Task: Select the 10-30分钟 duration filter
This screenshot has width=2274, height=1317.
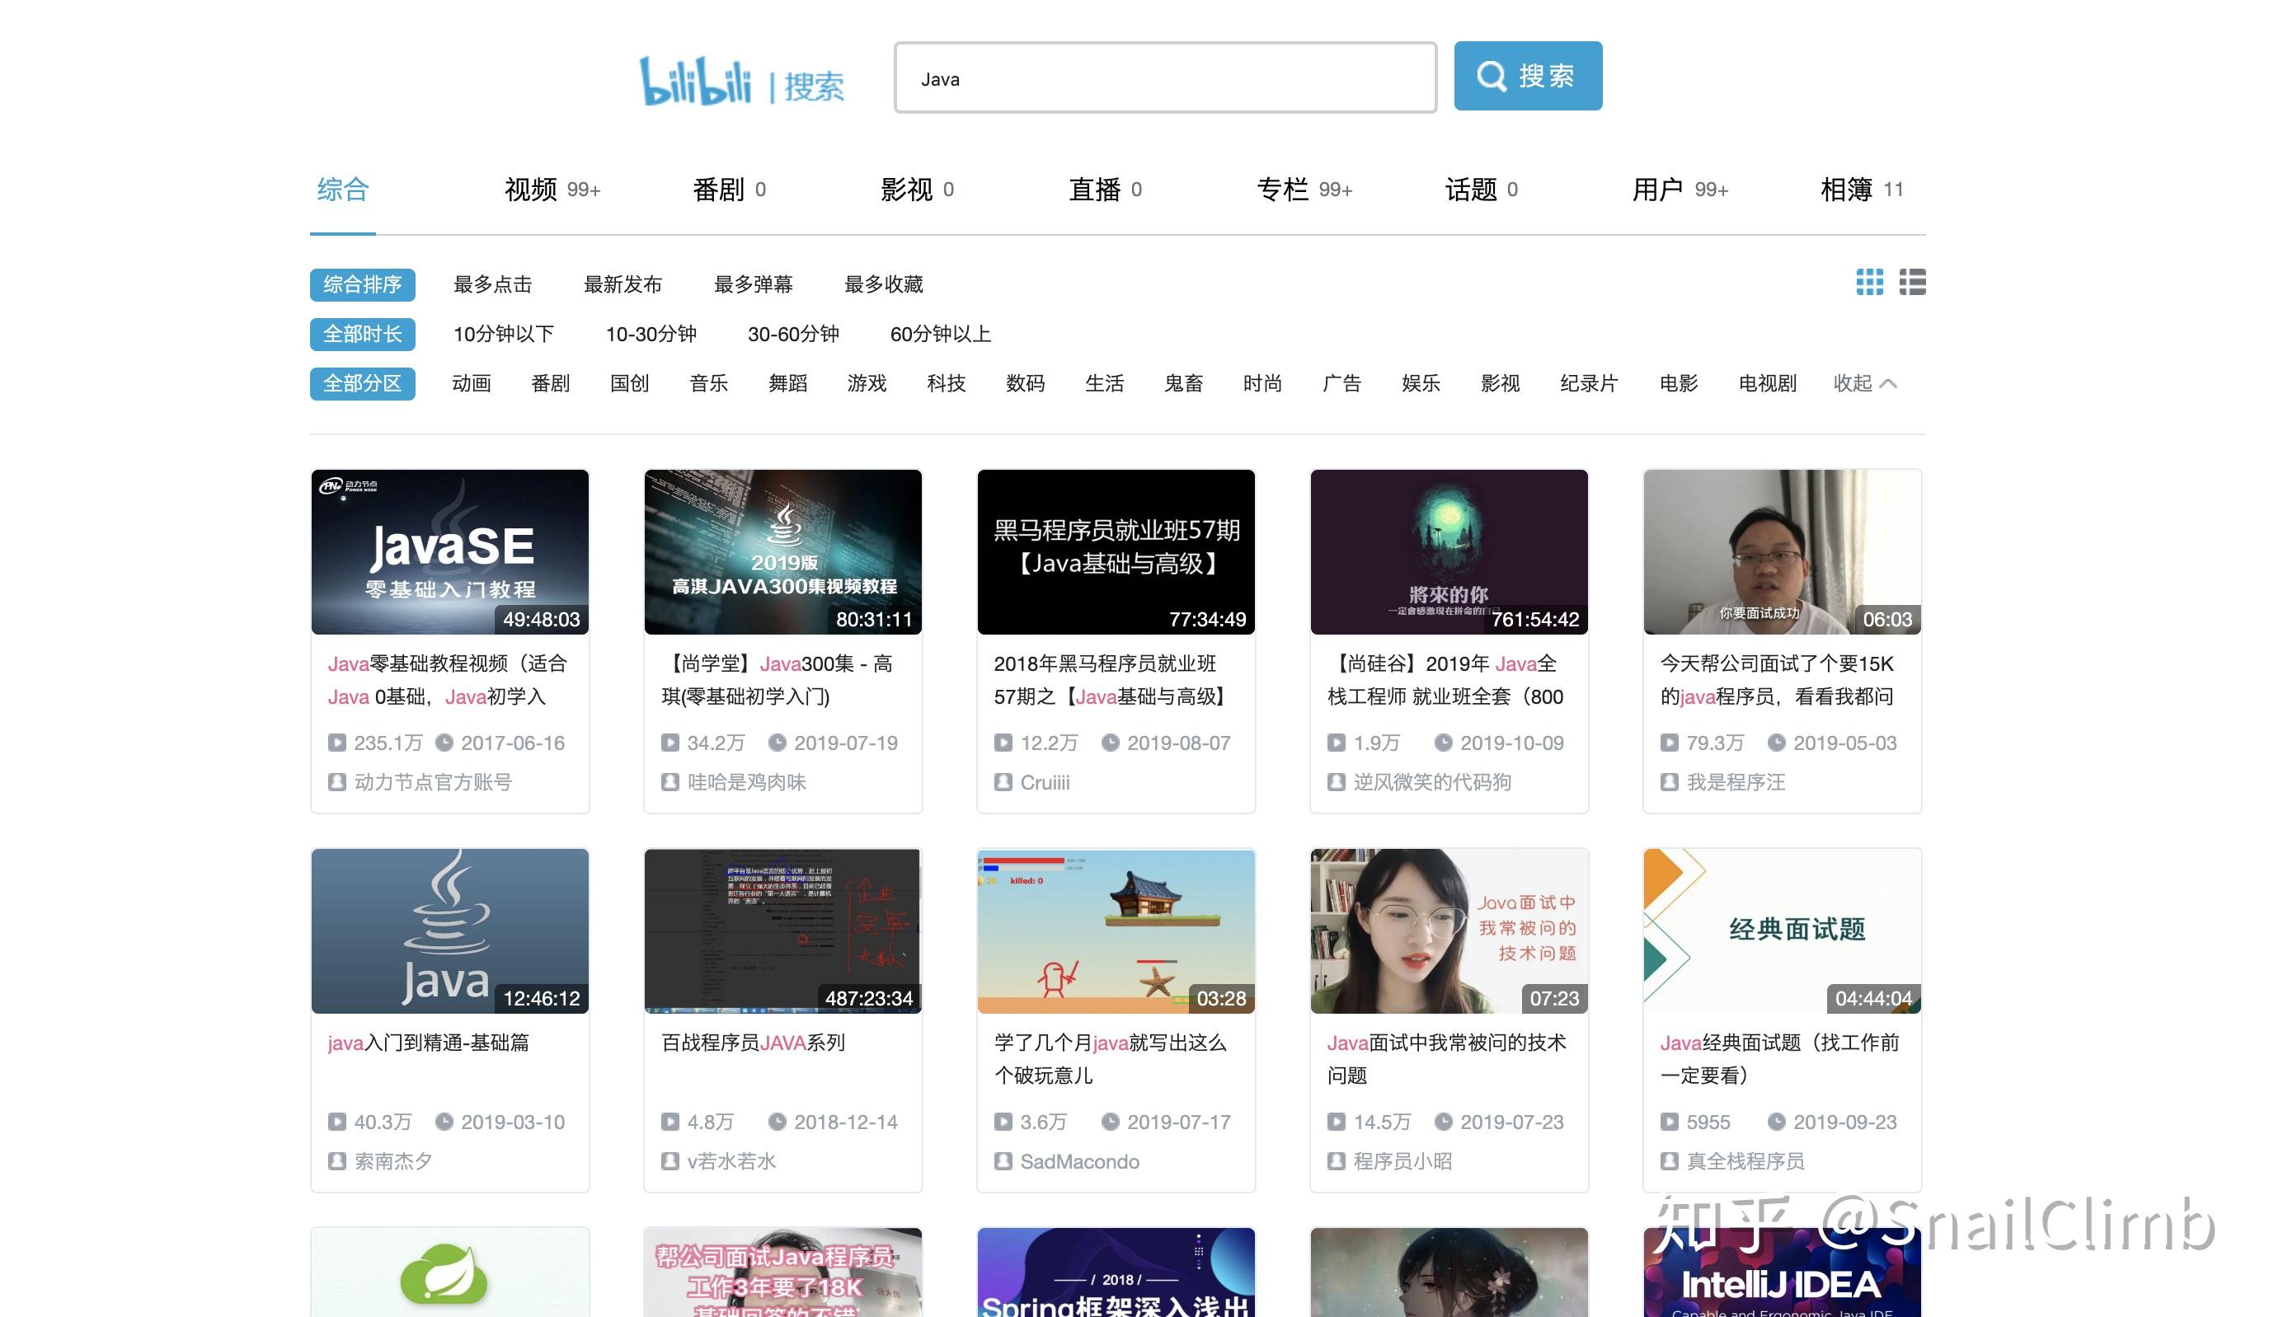Action: pos(651,334)
